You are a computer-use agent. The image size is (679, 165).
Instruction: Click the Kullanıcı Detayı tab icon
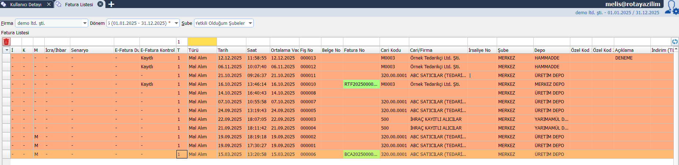(x=4, y=4)
